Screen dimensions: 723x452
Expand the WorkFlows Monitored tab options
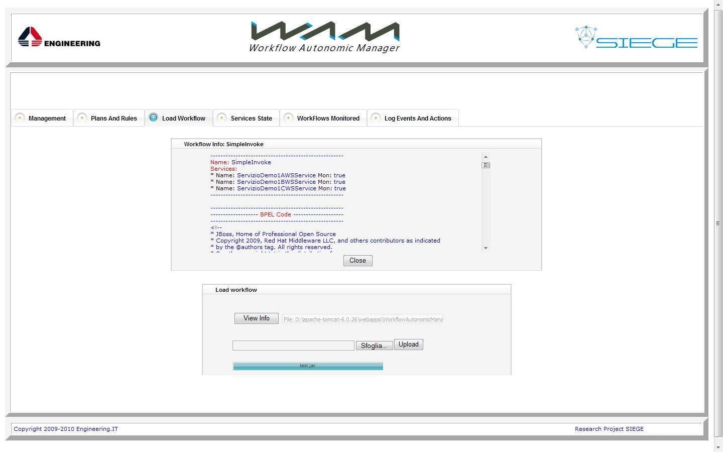point(289,118)
